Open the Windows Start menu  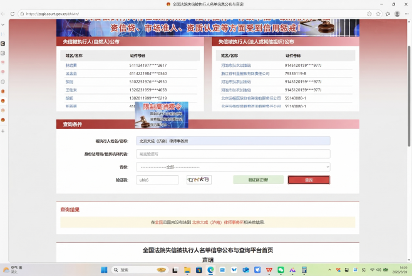[104, 270]
